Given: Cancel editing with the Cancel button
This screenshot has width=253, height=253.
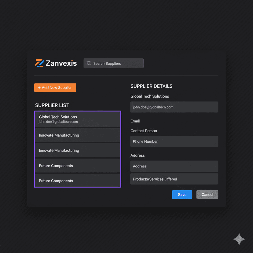Looking at the screenshot, I should pyautogui.click(x=207, y=195).
